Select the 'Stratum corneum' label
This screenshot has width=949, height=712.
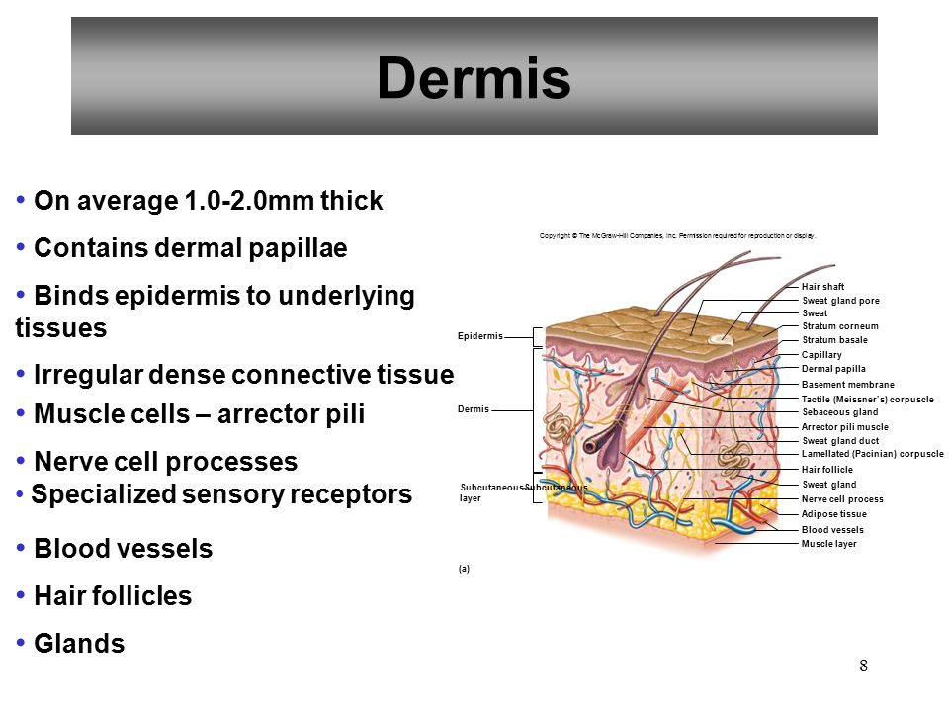840,325
